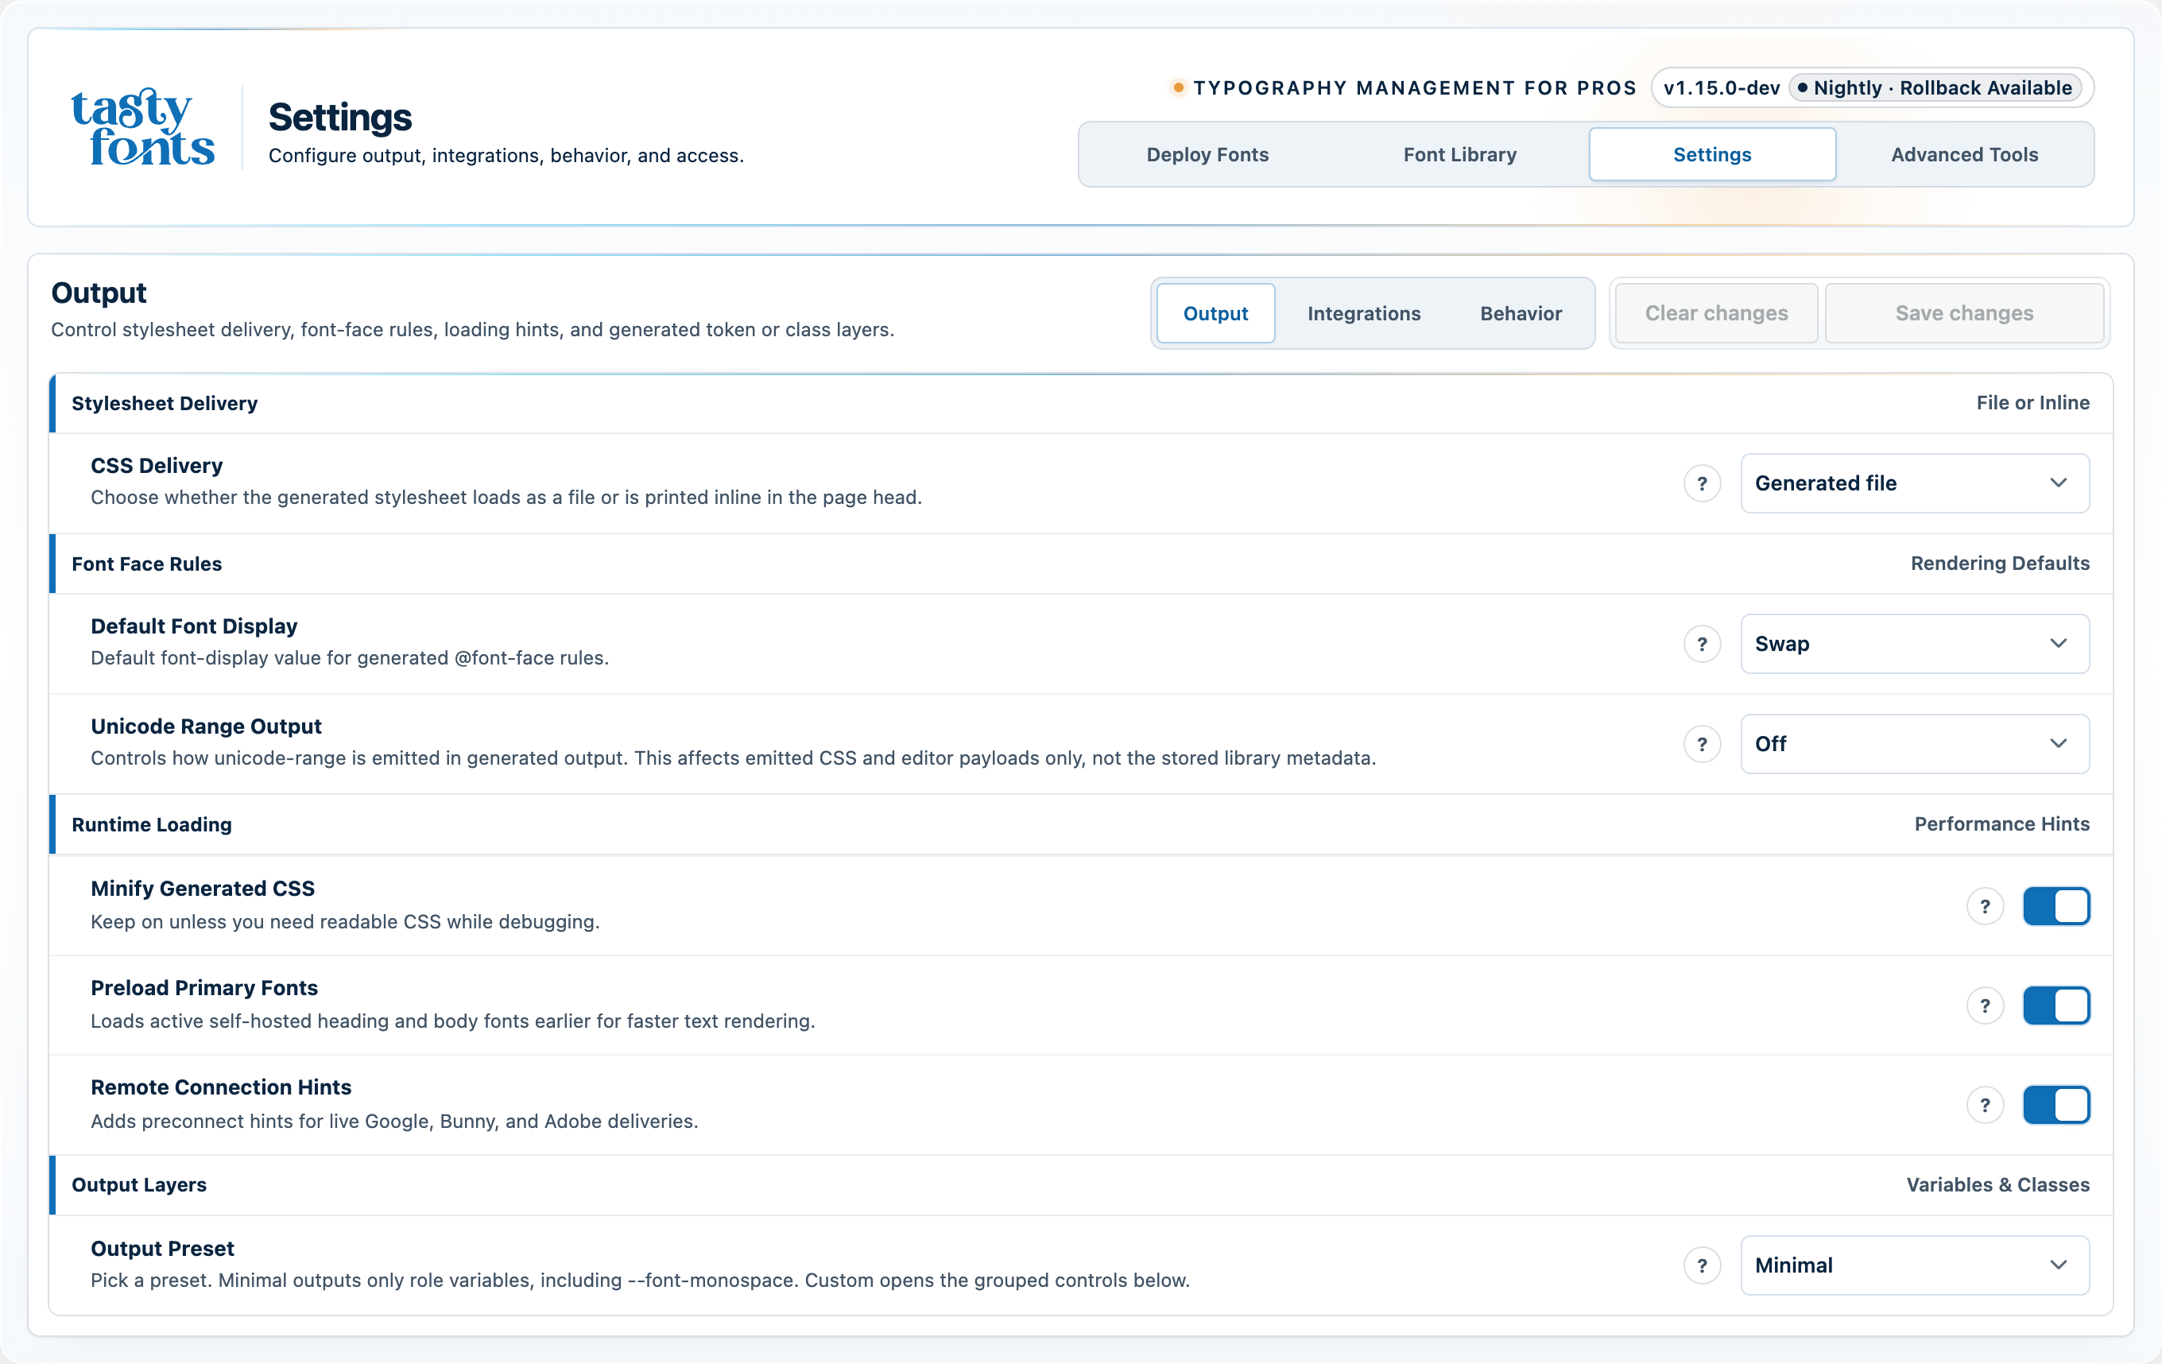Image resolution: width=2162 pixels, height=1364 pixels.
Task: Click the Settings page heading
Action: [340, 118]
